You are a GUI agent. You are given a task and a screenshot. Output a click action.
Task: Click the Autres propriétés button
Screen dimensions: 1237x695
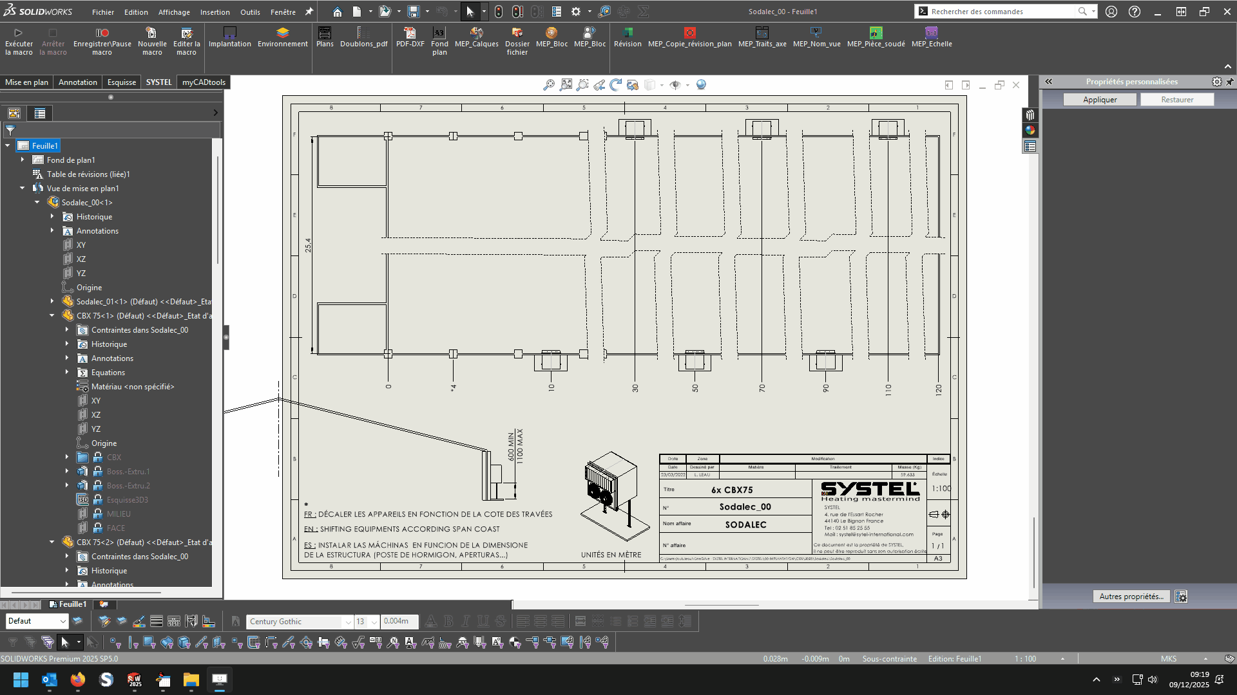1131,597
